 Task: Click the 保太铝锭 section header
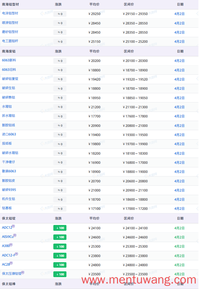click(x=9, y=218)
